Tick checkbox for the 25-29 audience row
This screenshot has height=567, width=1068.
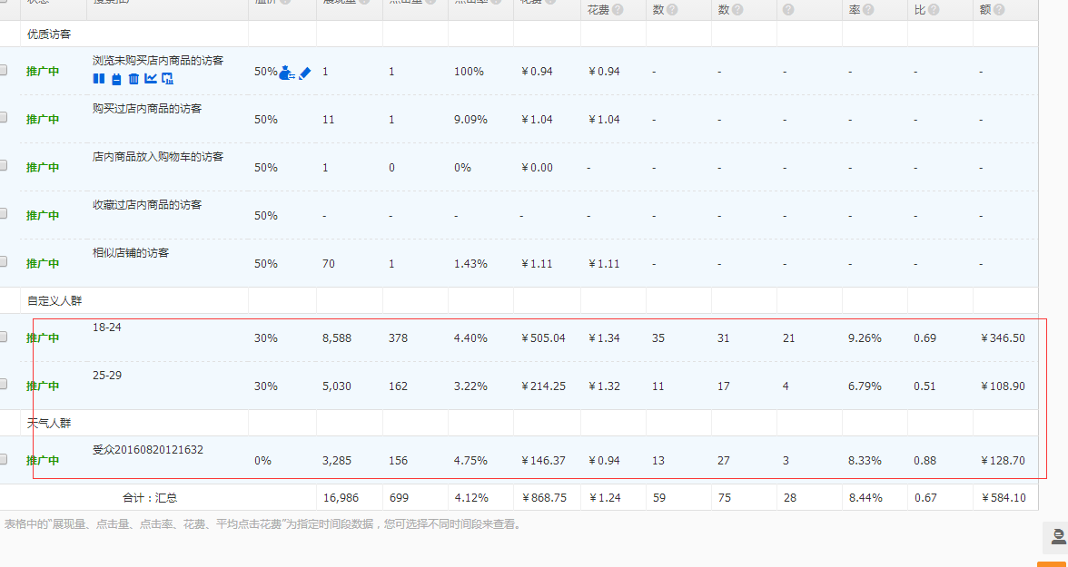pos(3,384)
